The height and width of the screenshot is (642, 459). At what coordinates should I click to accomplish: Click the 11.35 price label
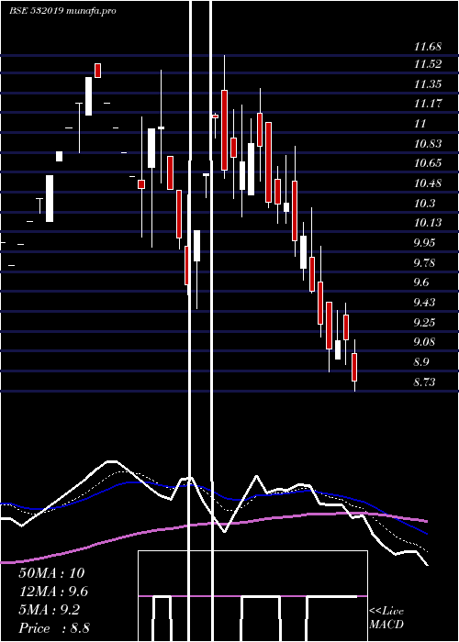(x=428, y=84)
